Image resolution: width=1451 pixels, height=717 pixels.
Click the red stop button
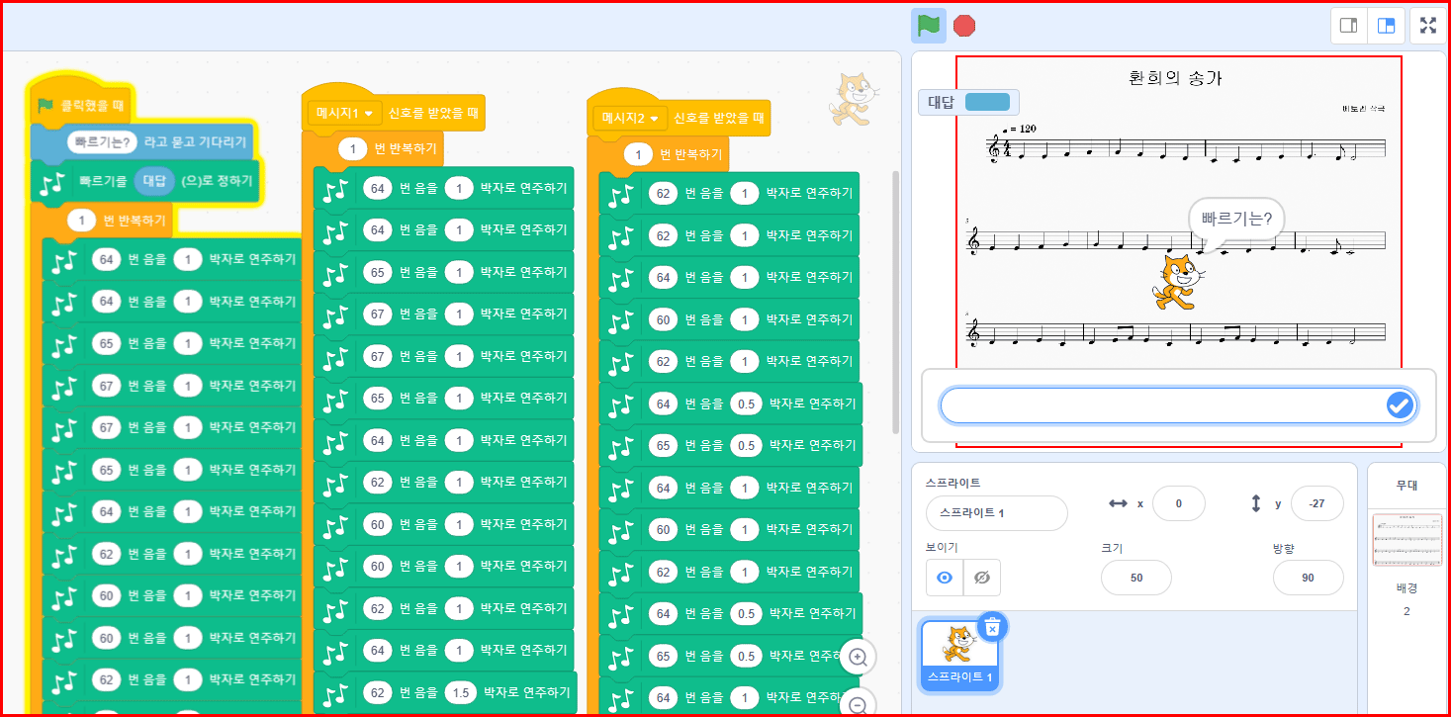click(964, 26)
